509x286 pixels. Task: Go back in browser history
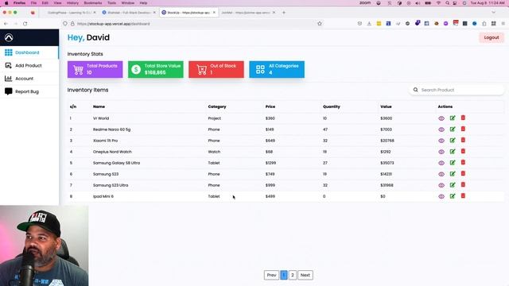click(6, 24)
